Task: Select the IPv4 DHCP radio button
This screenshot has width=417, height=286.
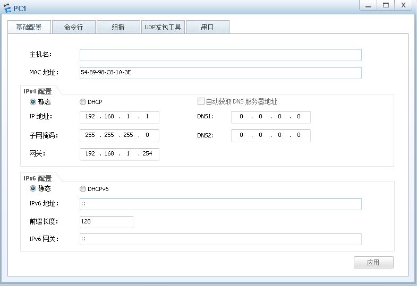Action: click(83, 102)
